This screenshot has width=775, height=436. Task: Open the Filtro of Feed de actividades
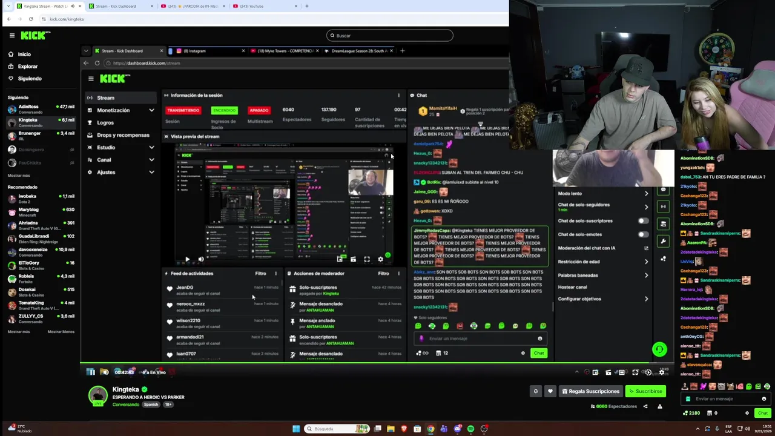(x=260, y=273)
